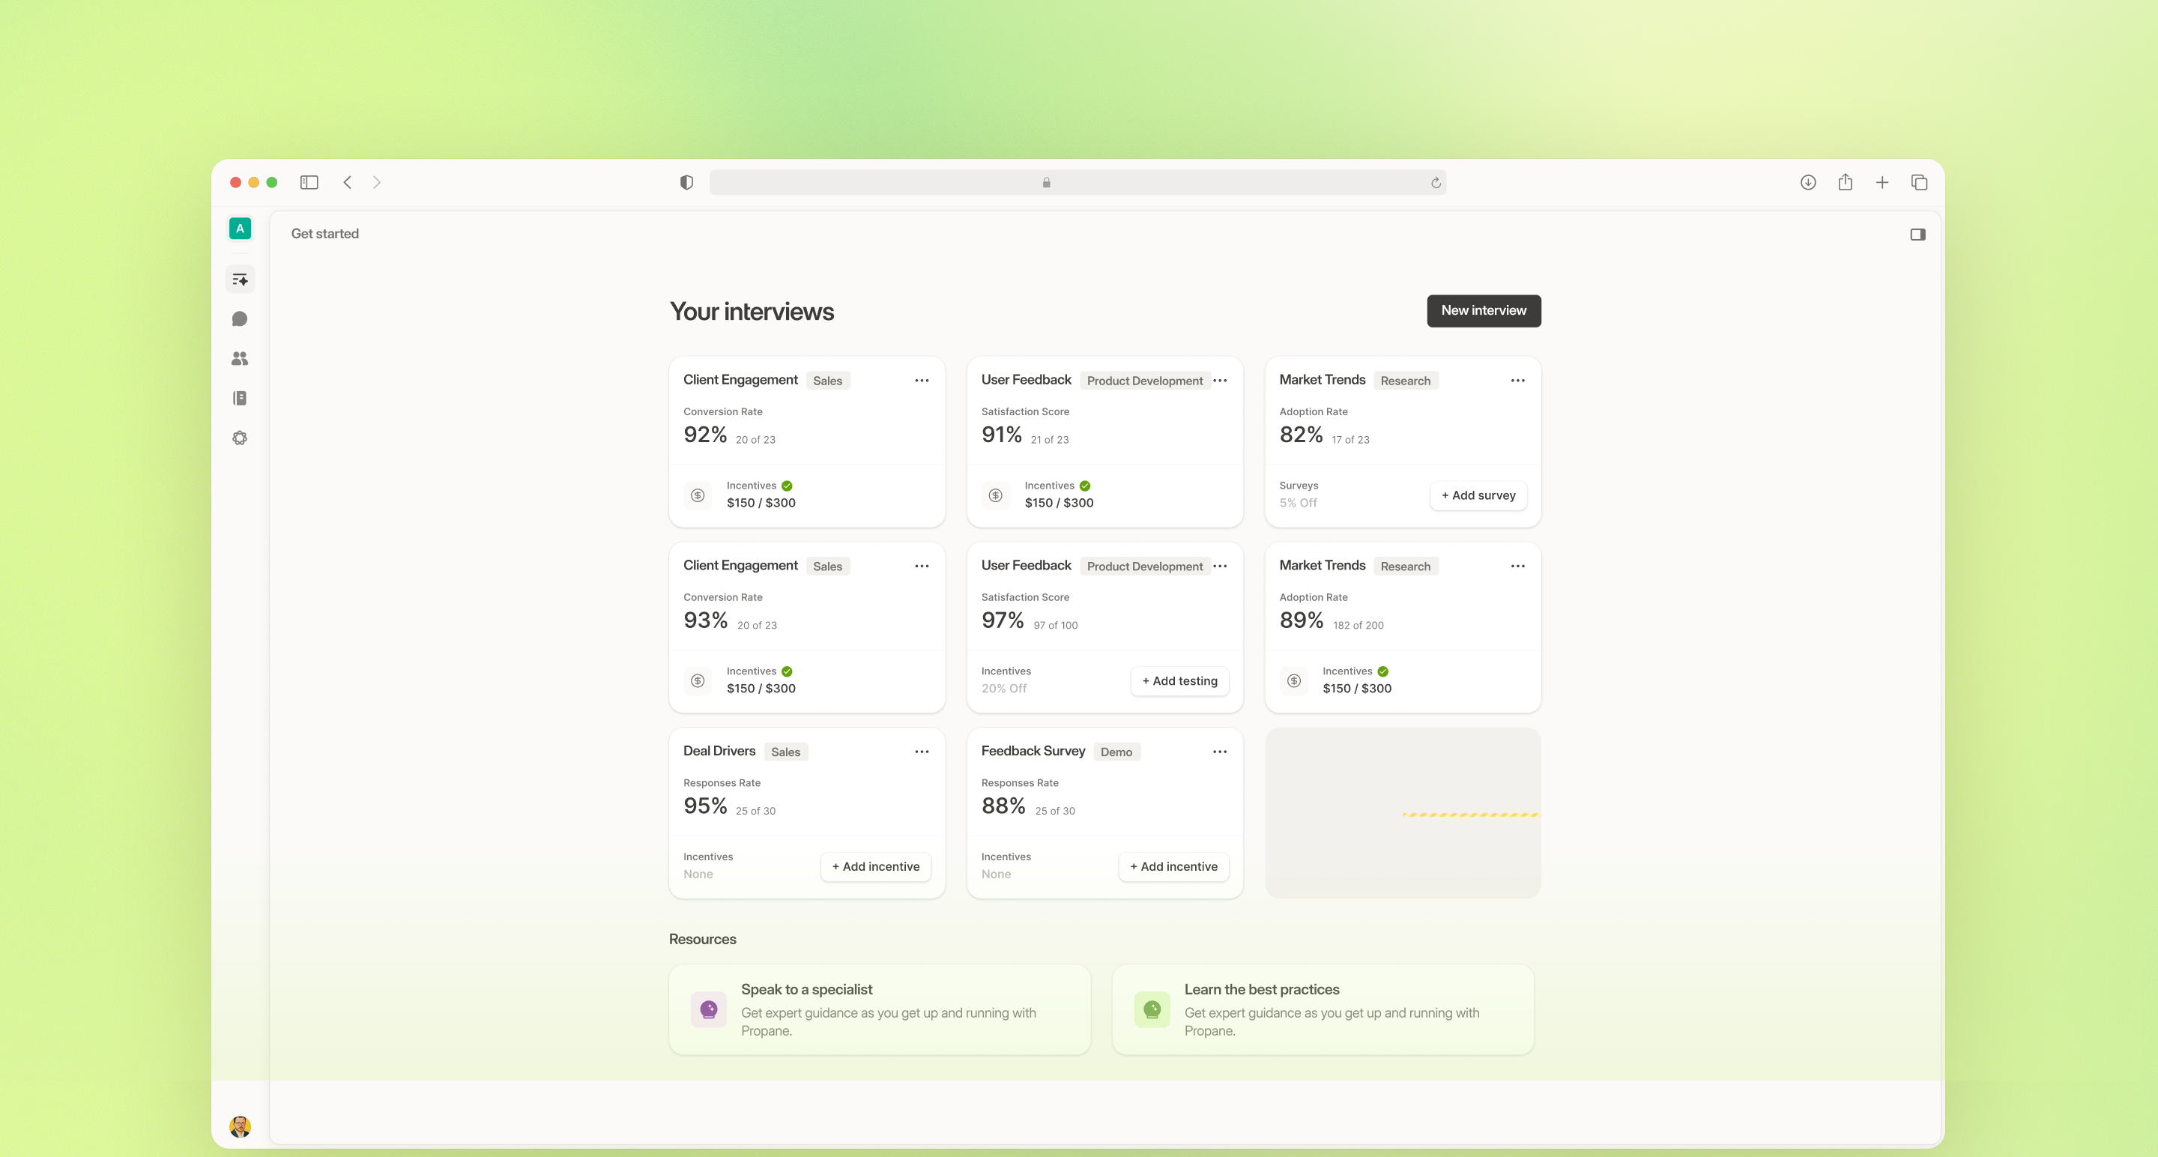The width and height of the screenshot is (2158, 1157).
Task: Click the Get started header tab
Action: (x=325, y=234)
